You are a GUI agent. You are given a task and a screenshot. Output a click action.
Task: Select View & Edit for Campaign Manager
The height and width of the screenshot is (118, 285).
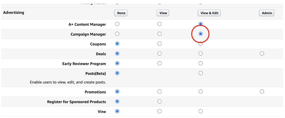[x=200, y=34]
